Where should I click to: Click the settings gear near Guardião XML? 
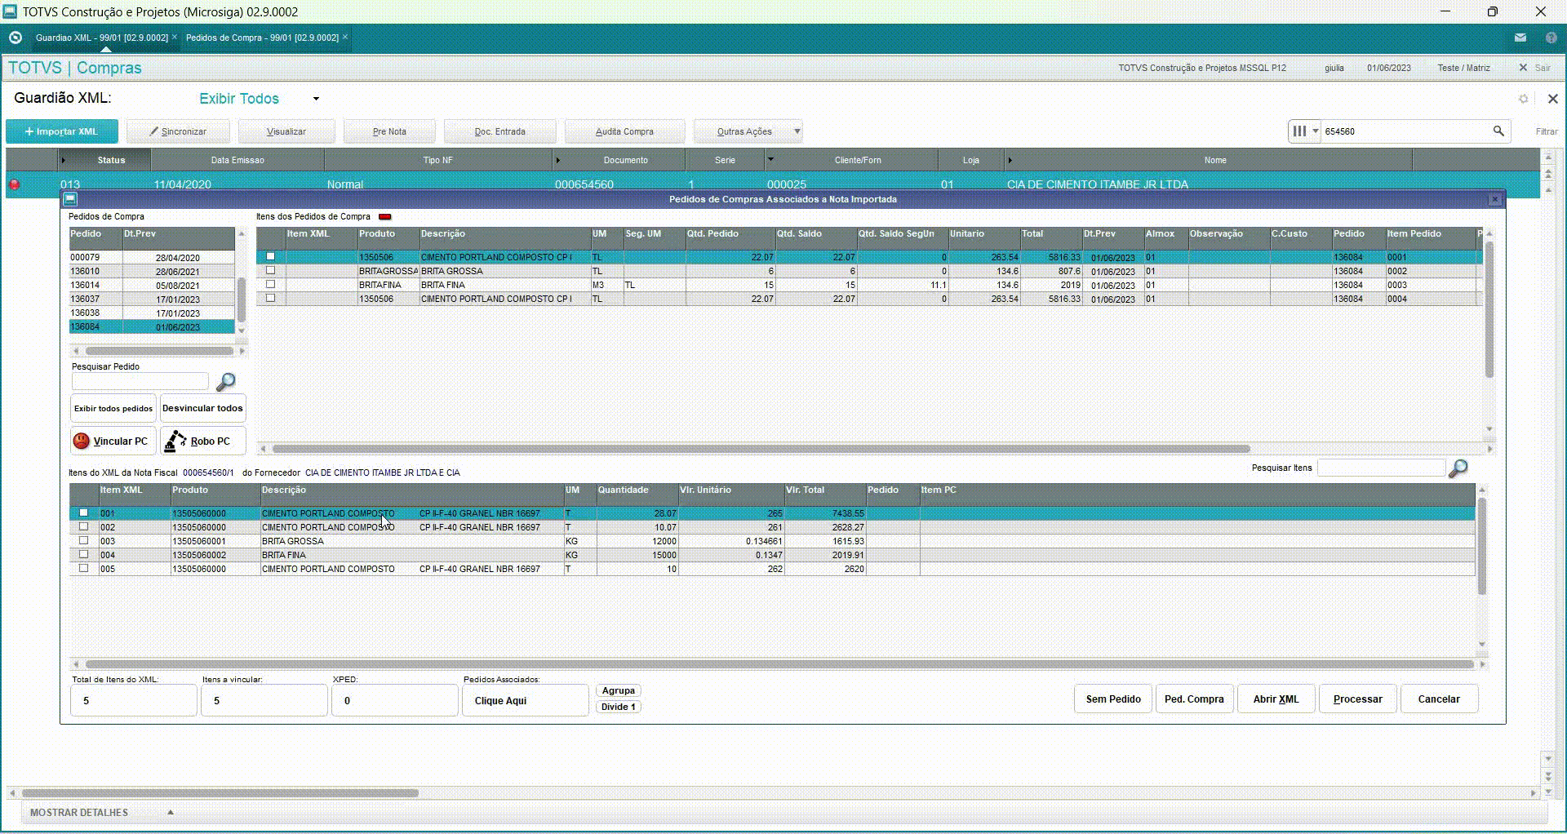(1523, 99)
